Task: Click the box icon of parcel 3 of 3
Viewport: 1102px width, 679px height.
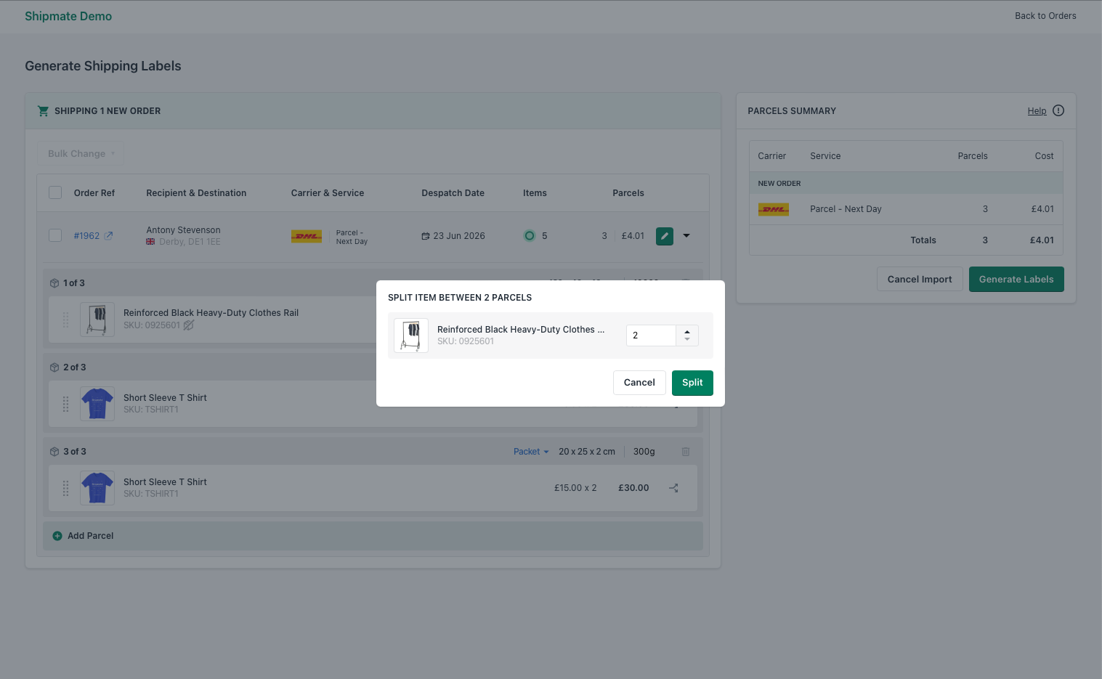Action: (x=54, y=452)
